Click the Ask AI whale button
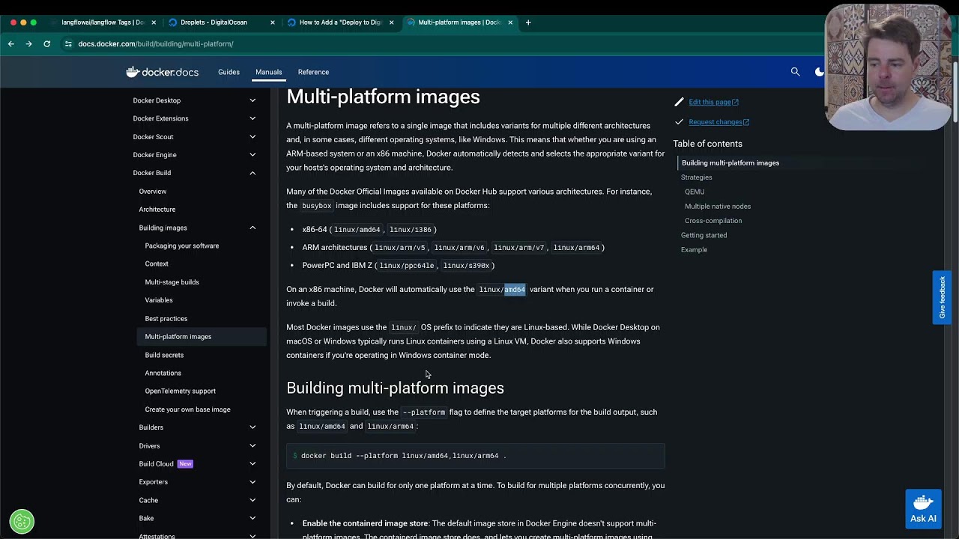 [x=923, y=508]
